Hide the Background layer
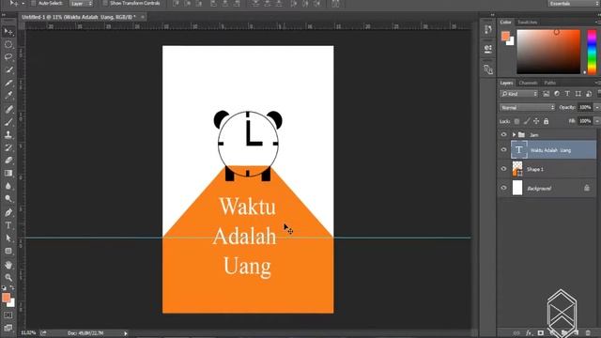Image resolution: width=601 pixels, height=338 pixels. pyautogui.click(x=503, y=188)
